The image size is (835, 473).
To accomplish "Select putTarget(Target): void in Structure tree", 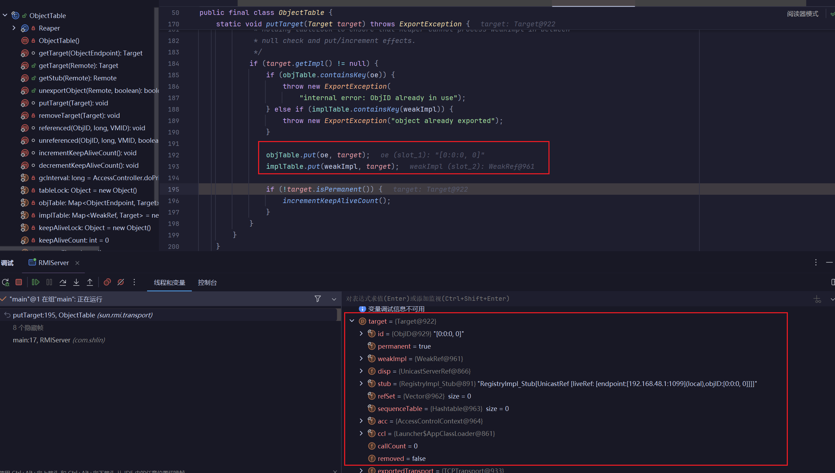I will pyautogui.click(x=73, y=103).
